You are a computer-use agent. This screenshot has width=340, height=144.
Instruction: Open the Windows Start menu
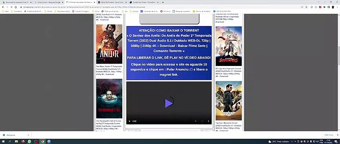pos(3,142)
